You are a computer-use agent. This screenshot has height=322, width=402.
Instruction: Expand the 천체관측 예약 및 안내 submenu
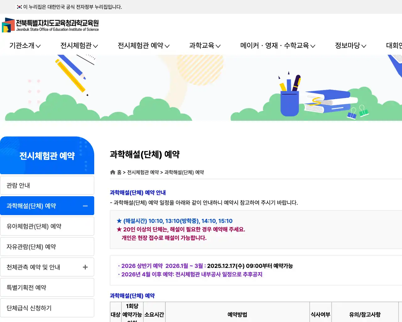click(x=85, y=267)
